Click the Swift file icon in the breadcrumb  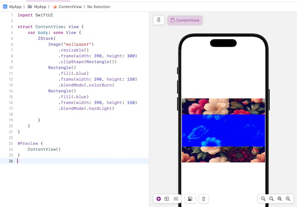(55, 7)
